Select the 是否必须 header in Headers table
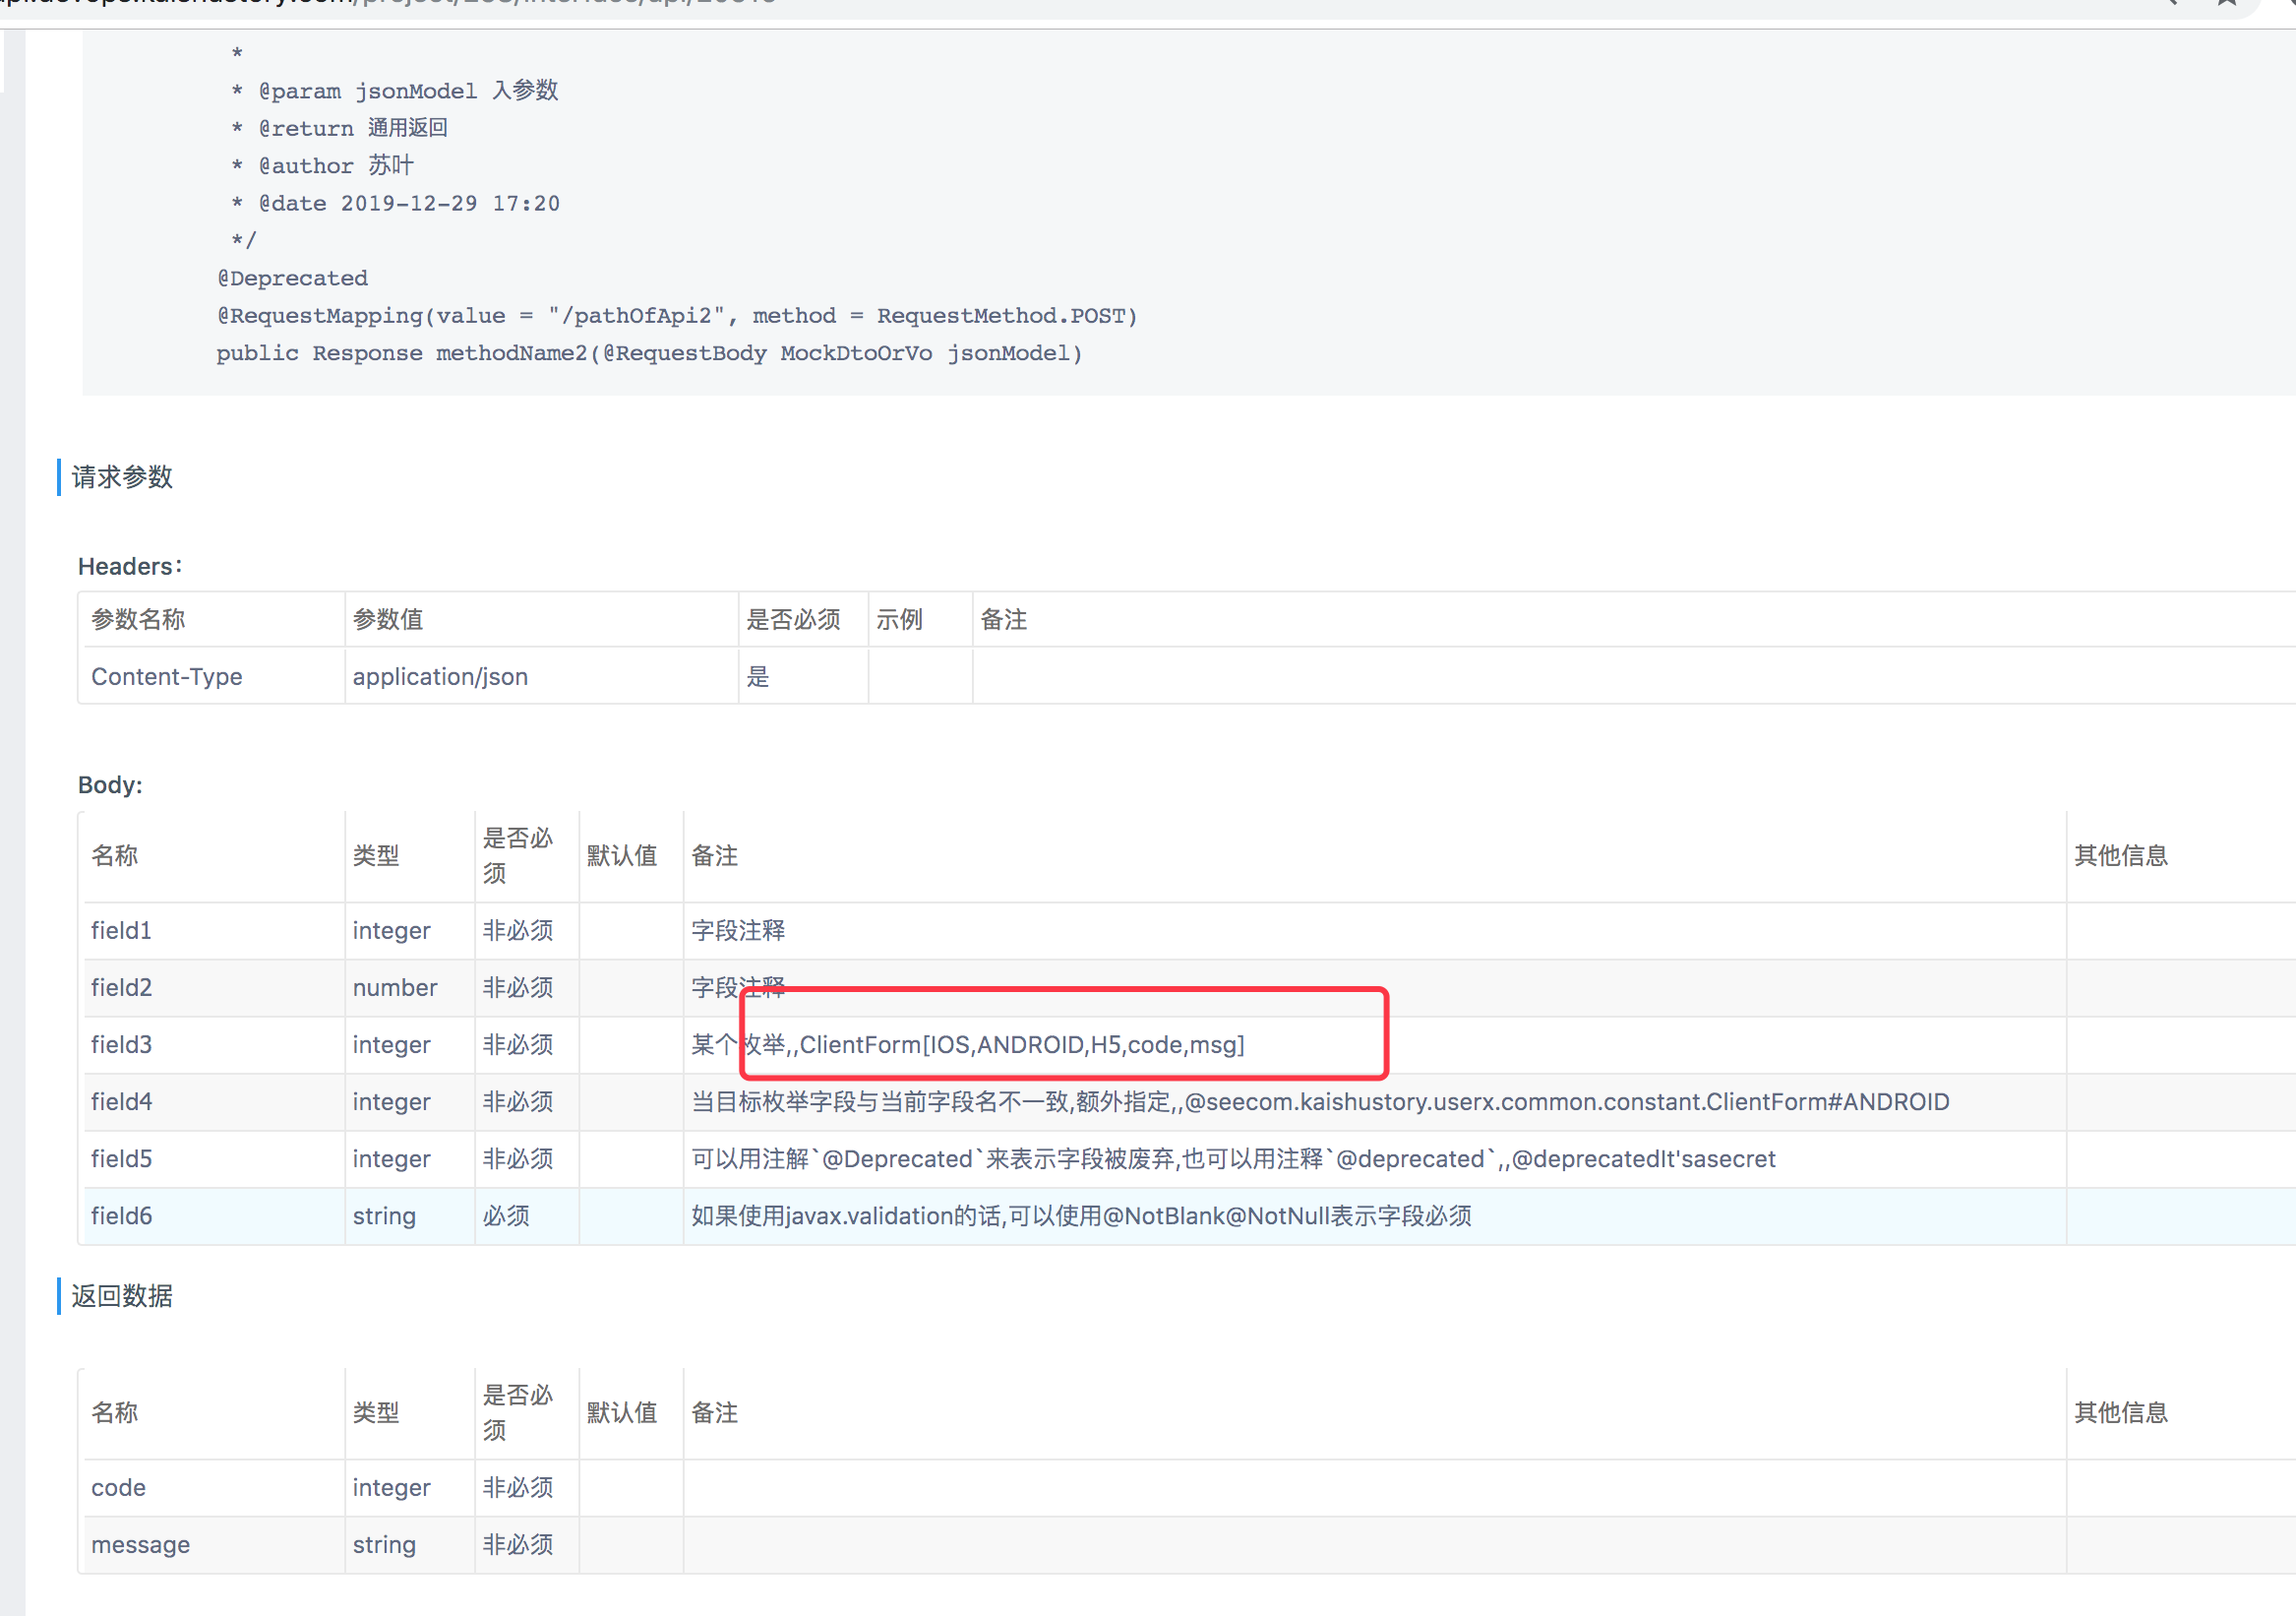The image size is (2296, 1616). [793, 619]
